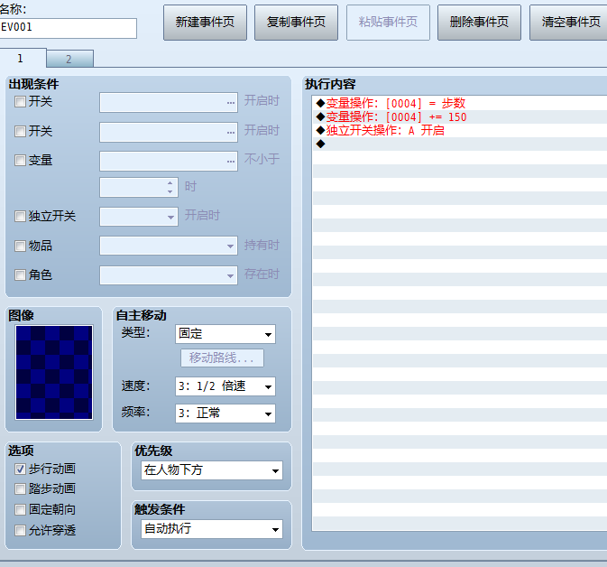Screen dimensions: 607x567
Task: Switch to event page tab 1
Action: tap(23, 59)
